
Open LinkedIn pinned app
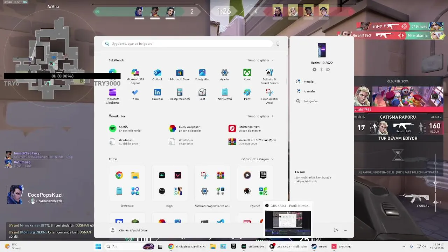tap(157, 94)
